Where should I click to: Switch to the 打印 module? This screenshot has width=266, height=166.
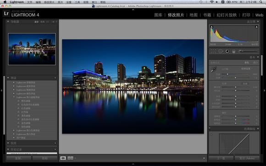(x=246, y=15)
